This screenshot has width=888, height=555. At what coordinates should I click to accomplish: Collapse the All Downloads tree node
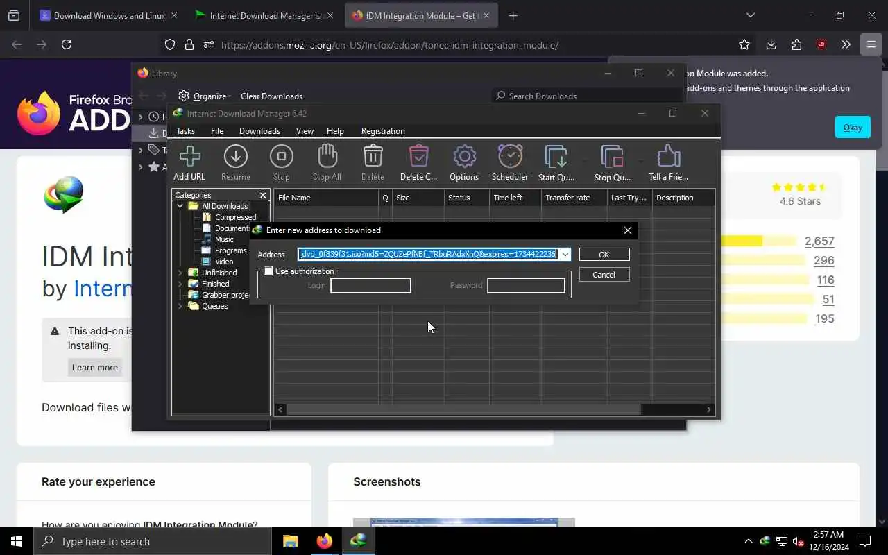(180, 206)
